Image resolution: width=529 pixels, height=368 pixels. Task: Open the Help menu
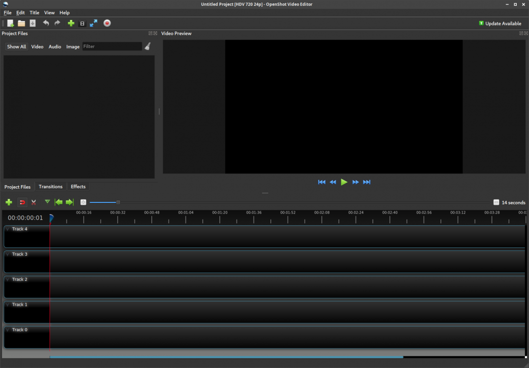(x=65, y=12)
